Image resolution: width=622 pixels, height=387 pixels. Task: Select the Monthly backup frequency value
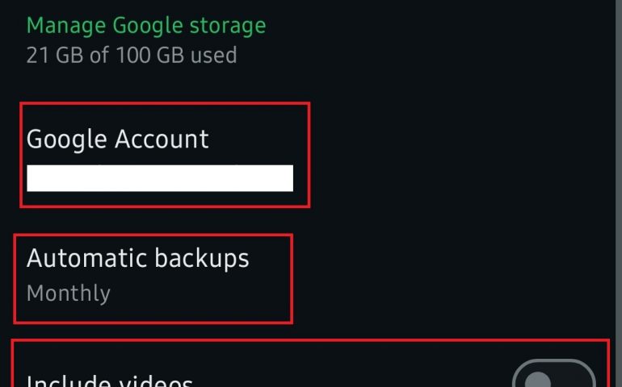pos(69,293)
